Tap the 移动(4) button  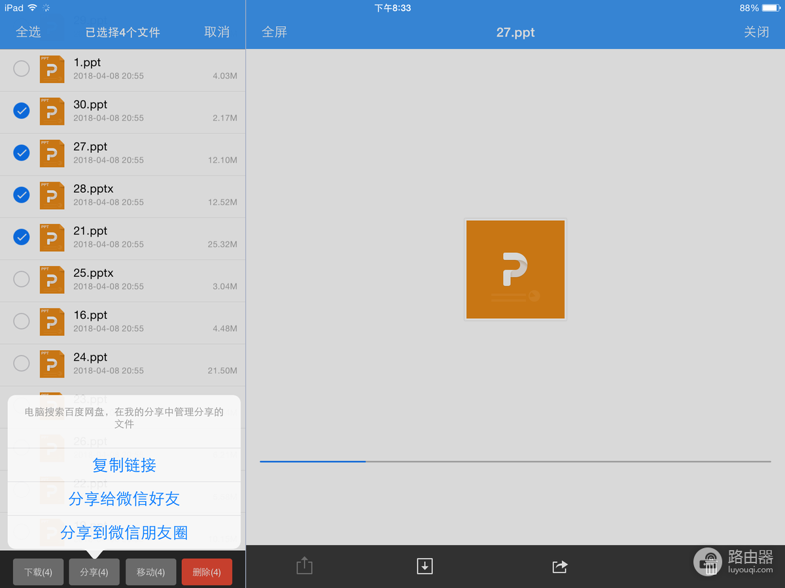pos(150,572)
